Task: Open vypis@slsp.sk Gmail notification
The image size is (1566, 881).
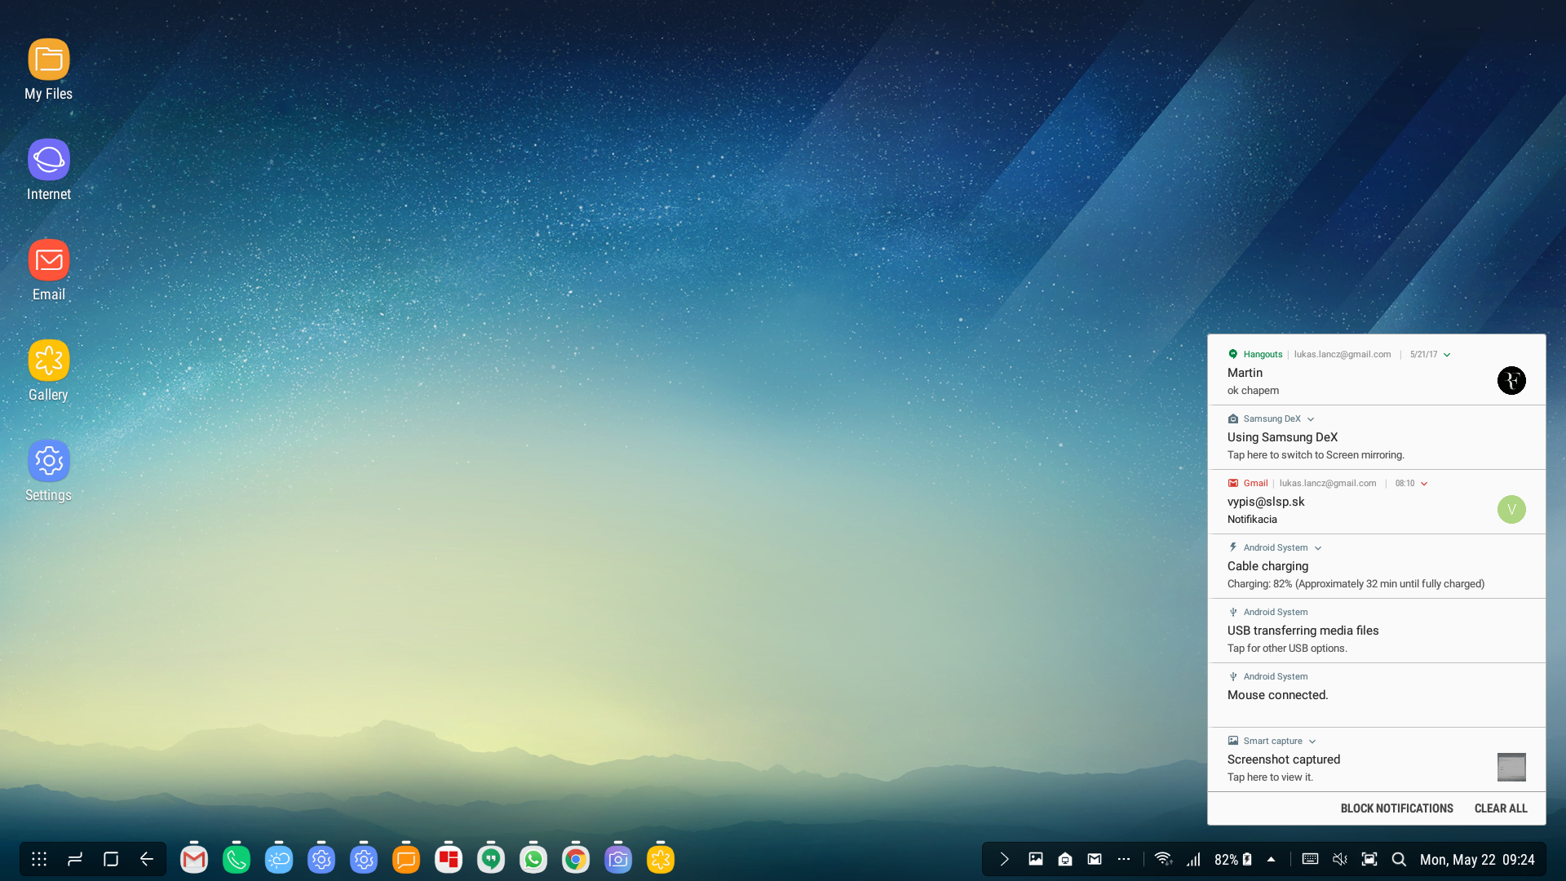Action: pos(1377,502)
